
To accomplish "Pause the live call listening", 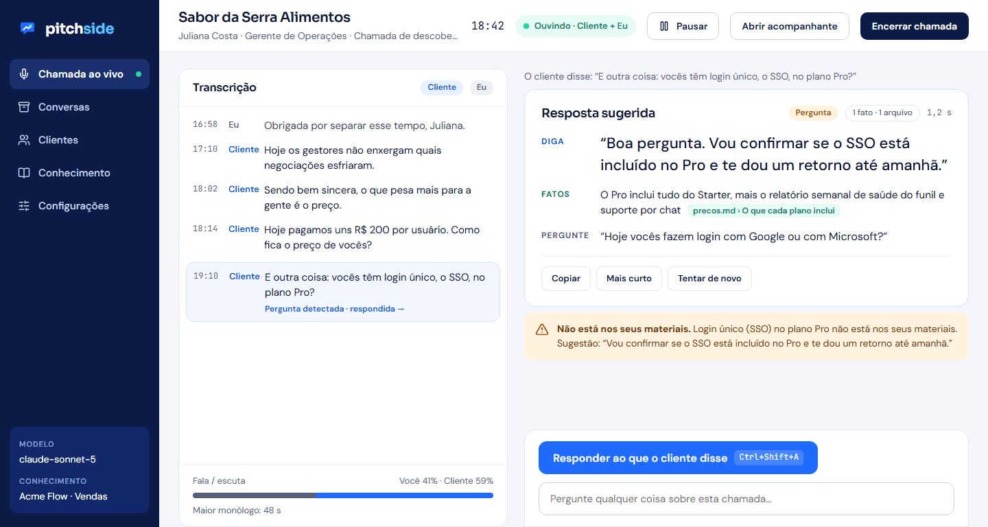I will [x=683, y=26].
